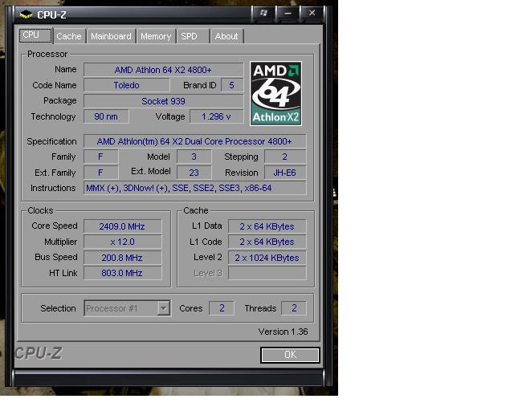Viewport: 514px width, 411px height.
Task: Click the Bus Speed value 200.8 MHz
Action: click(x=122, y=258)
